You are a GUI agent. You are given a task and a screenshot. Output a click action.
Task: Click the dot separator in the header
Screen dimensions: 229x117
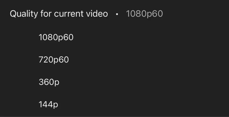[x=117, y=14]
